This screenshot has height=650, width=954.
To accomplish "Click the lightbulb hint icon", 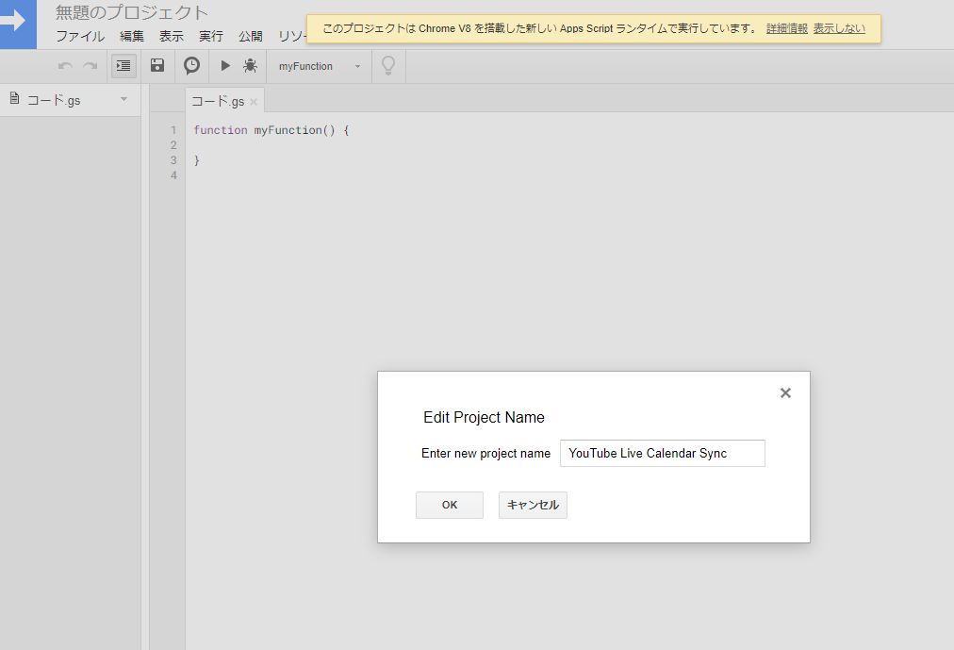I will [388, 65].
